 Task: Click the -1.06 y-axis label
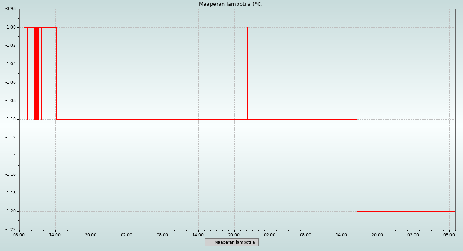pos(10,82)
